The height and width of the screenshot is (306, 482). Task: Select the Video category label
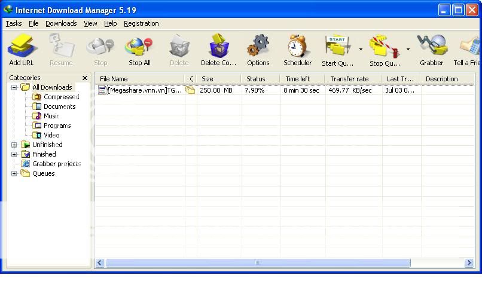tap(51, 135)
